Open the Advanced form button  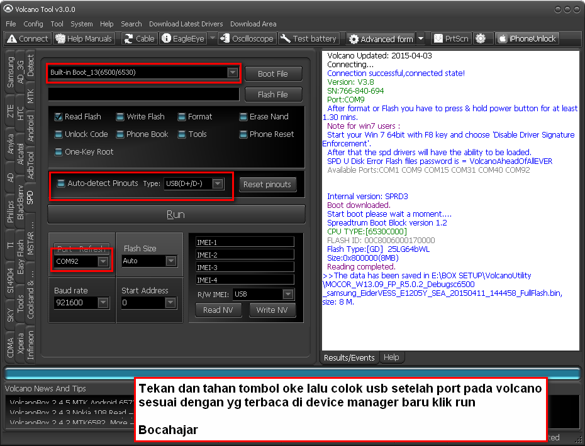coord(381,39)
